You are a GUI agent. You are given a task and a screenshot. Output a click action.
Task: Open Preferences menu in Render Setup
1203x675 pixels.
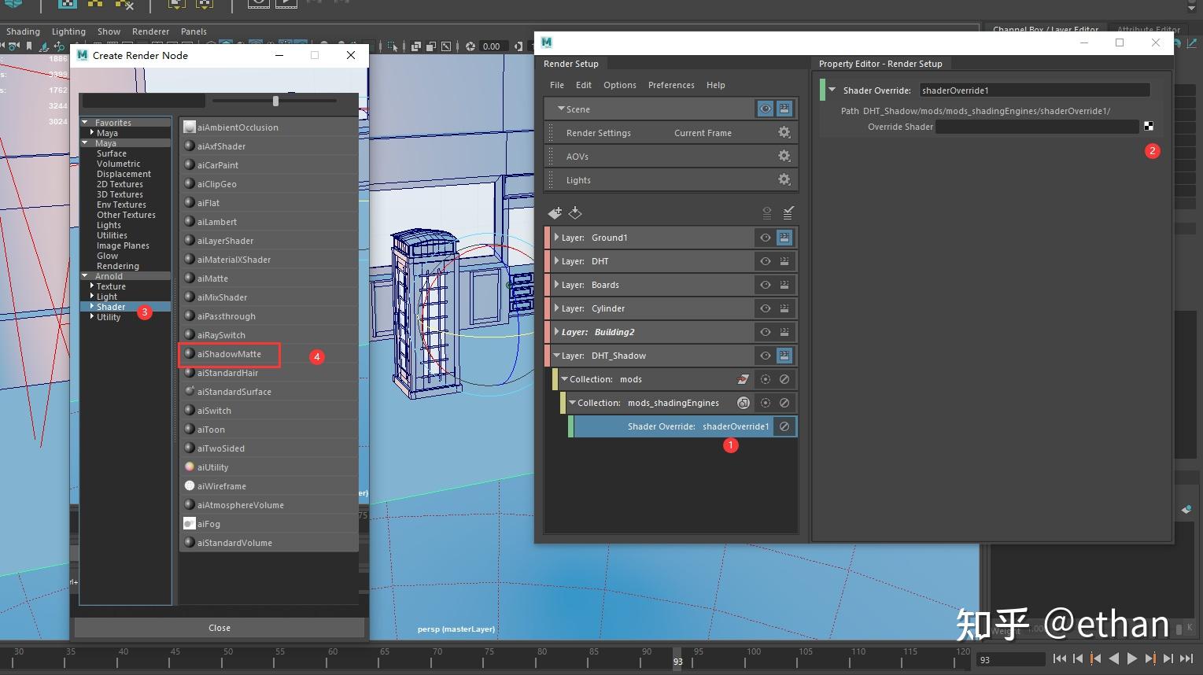[671, 85]
